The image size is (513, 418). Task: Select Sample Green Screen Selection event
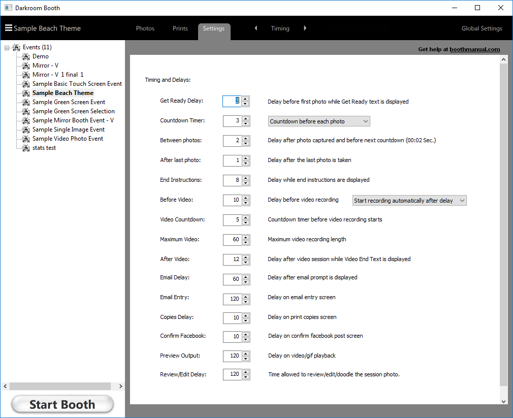tap(73, 112)
